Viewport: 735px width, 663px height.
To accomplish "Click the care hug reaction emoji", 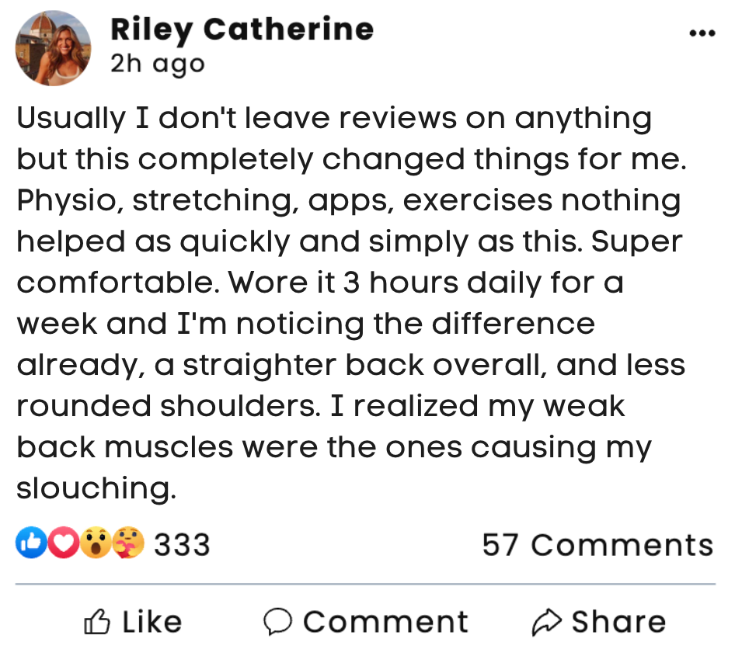I will (127, 544).
